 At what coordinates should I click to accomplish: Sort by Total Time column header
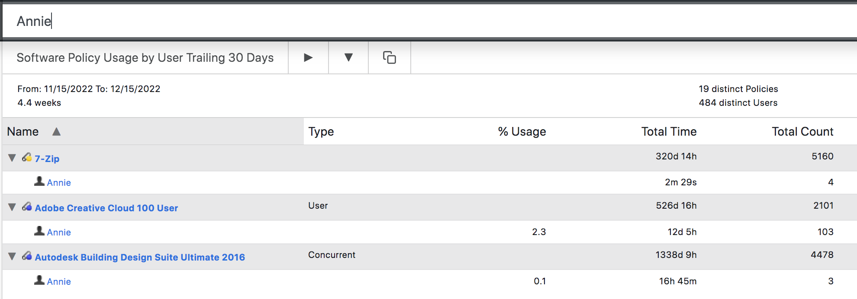(x=669, y=131)
